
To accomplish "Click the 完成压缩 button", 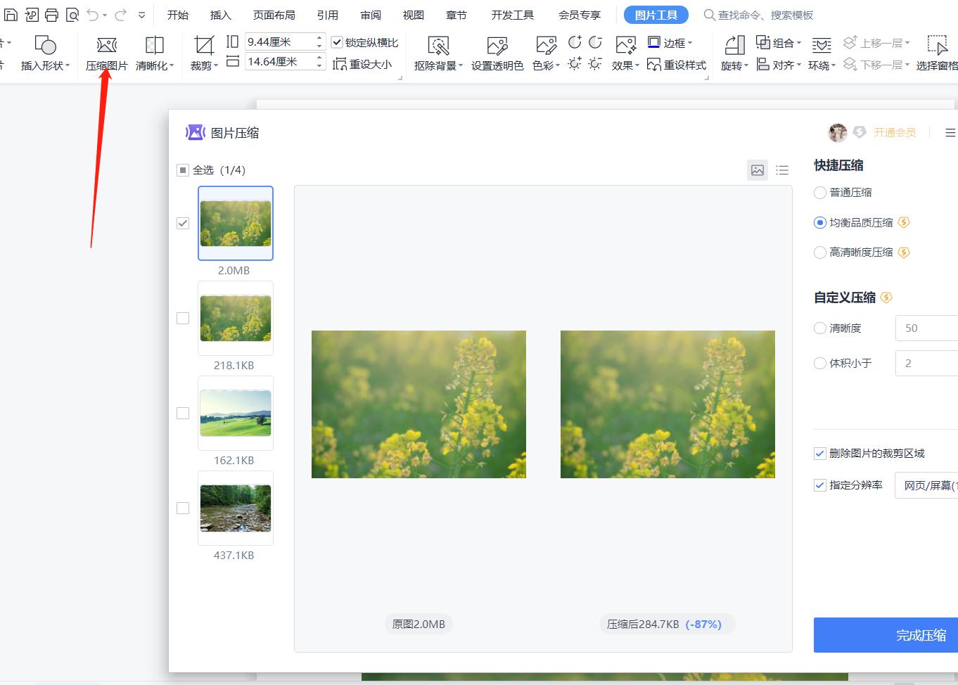I will tap(920, 634).
